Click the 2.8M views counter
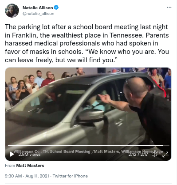The image size is (177, 185). coord(29,155)
